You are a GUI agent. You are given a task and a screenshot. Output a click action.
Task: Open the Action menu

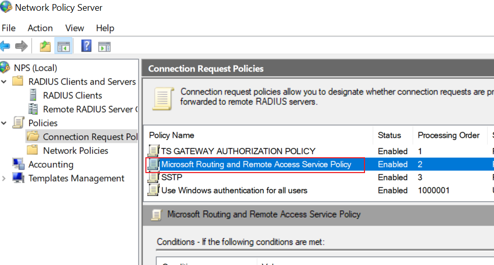click(40, 28)
